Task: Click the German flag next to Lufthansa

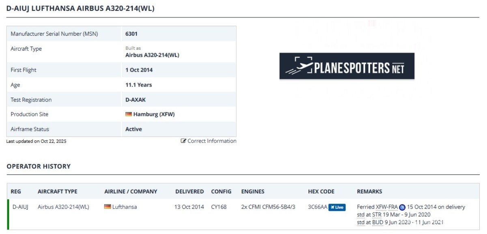Action: [x=108, y=207]
